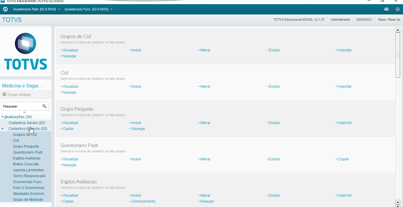This screenshot has width=403, height=207.
Task: Open Func X Ocorrencias in sidebar
Action: (29, 188)
